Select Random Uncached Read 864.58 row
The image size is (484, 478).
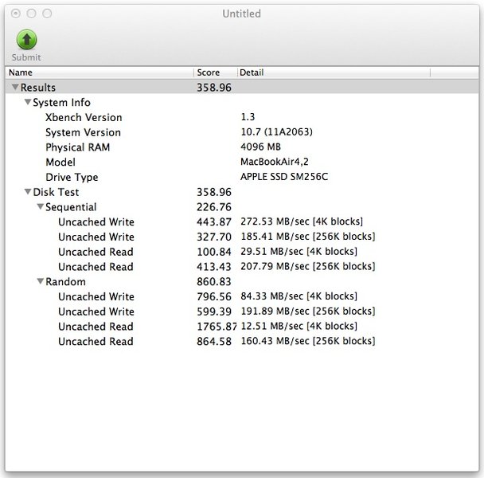coord(242,341)
